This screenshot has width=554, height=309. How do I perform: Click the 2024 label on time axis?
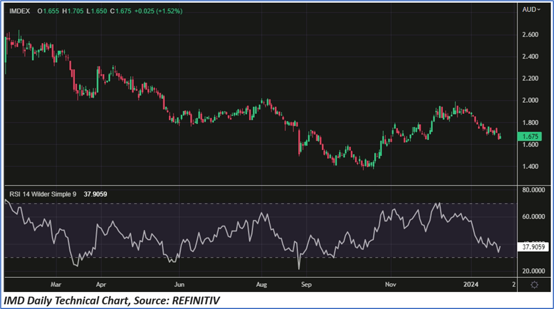(x=471, y=284)
